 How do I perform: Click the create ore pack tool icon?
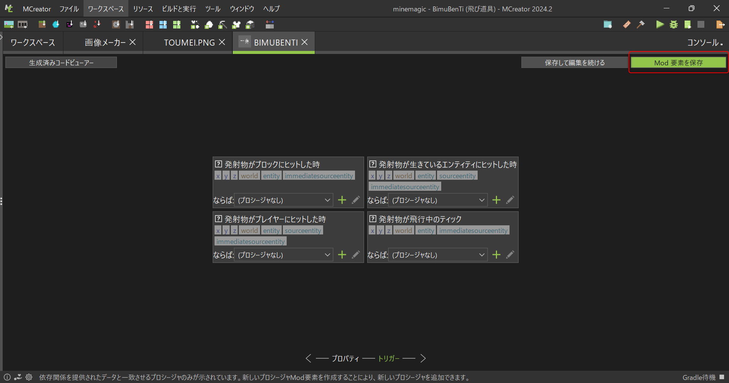tap(209, 25)
